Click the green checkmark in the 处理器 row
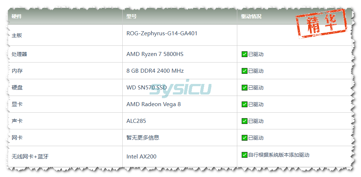Viewport: 361px width, 177px height. click(x=244, y=54)
